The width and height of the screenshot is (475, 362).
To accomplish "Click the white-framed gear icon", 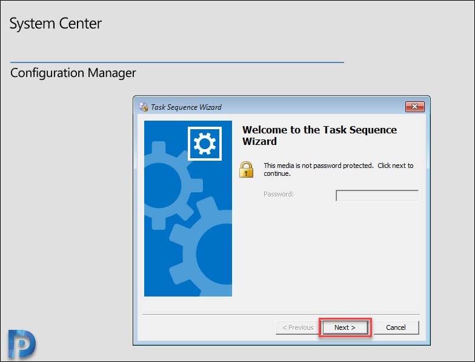I will tap(205, 144).
